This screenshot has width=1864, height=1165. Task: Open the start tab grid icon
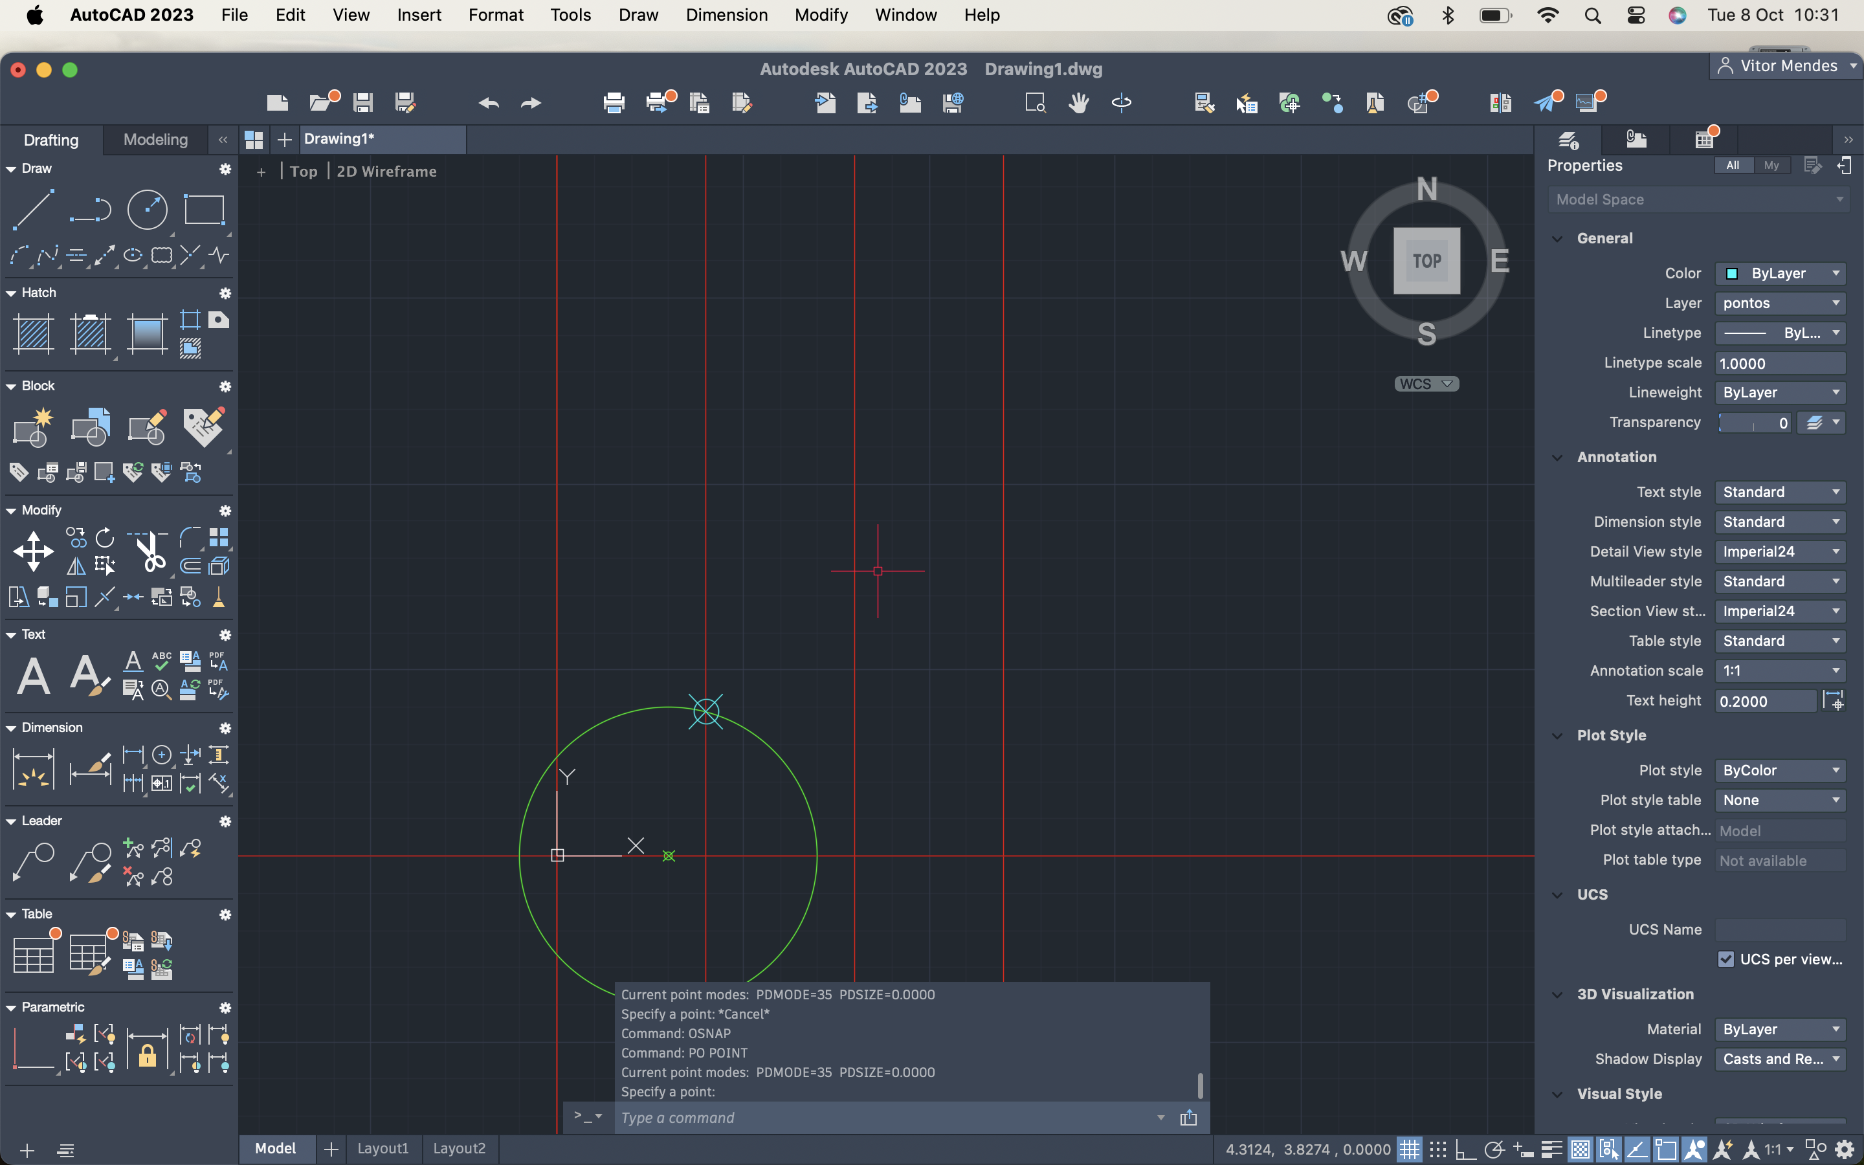(254, 139)
